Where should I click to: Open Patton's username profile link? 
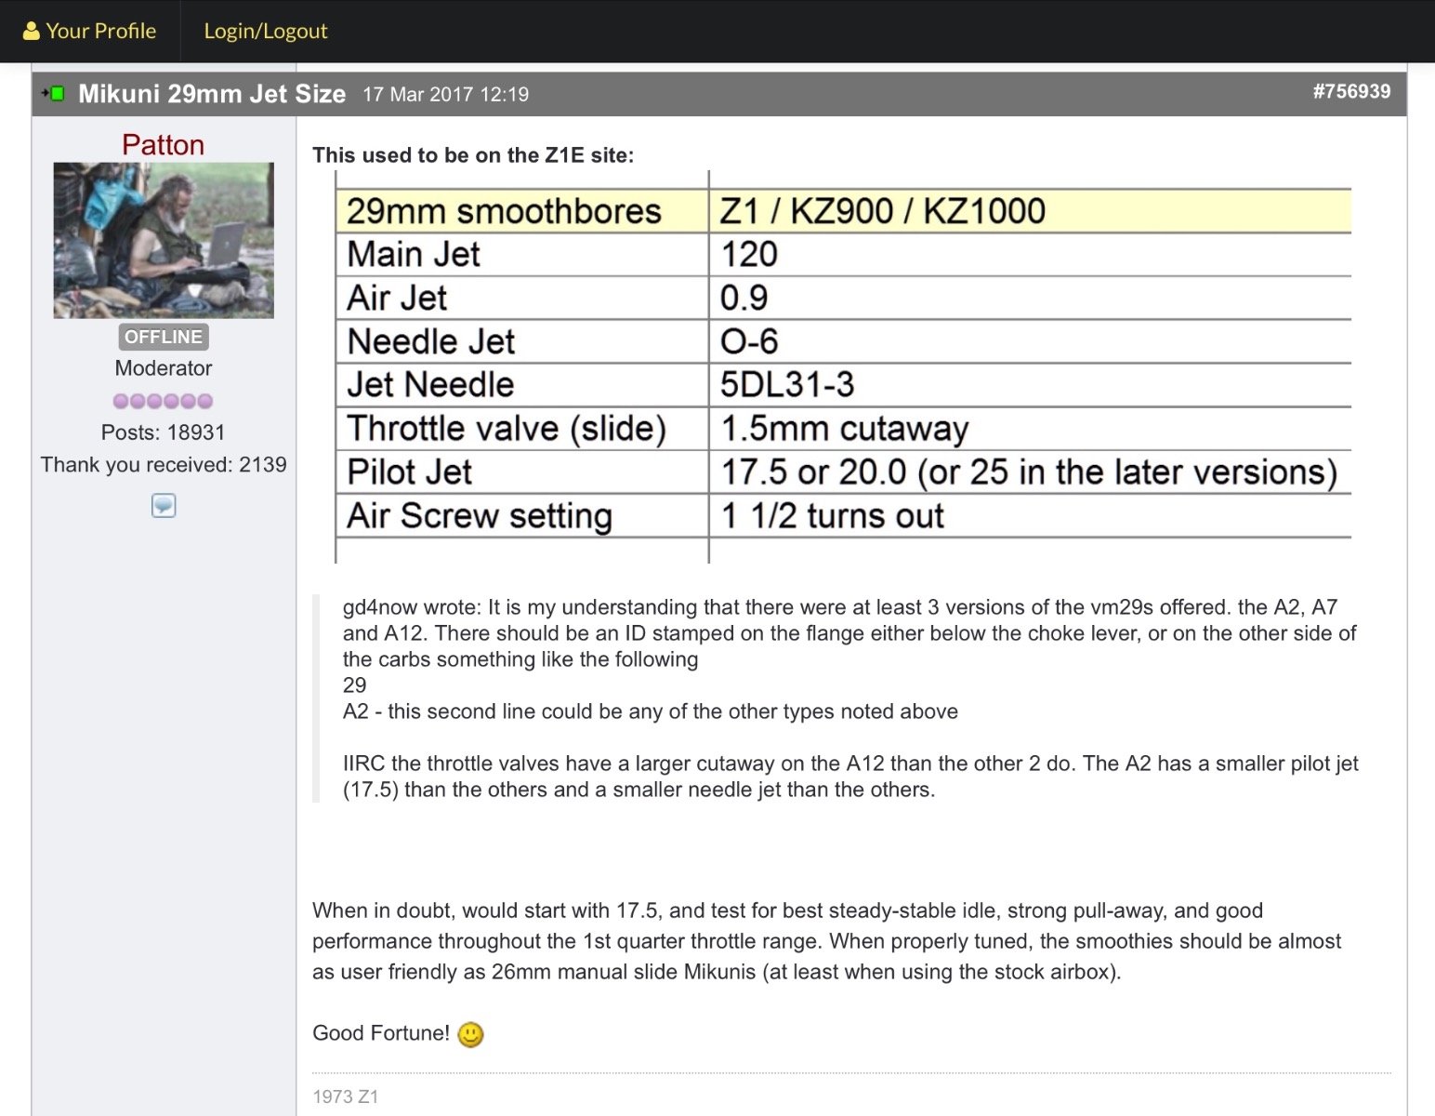coord(163,144)
